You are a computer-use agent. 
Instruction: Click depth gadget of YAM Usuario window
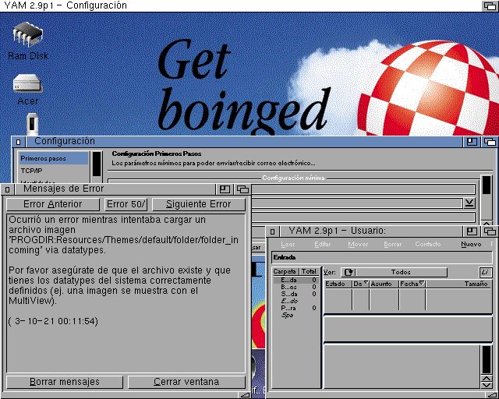(490, 231)
